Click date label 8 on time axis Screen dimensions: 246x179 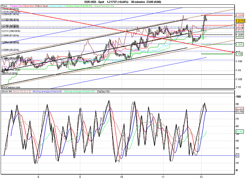[39, 177]
